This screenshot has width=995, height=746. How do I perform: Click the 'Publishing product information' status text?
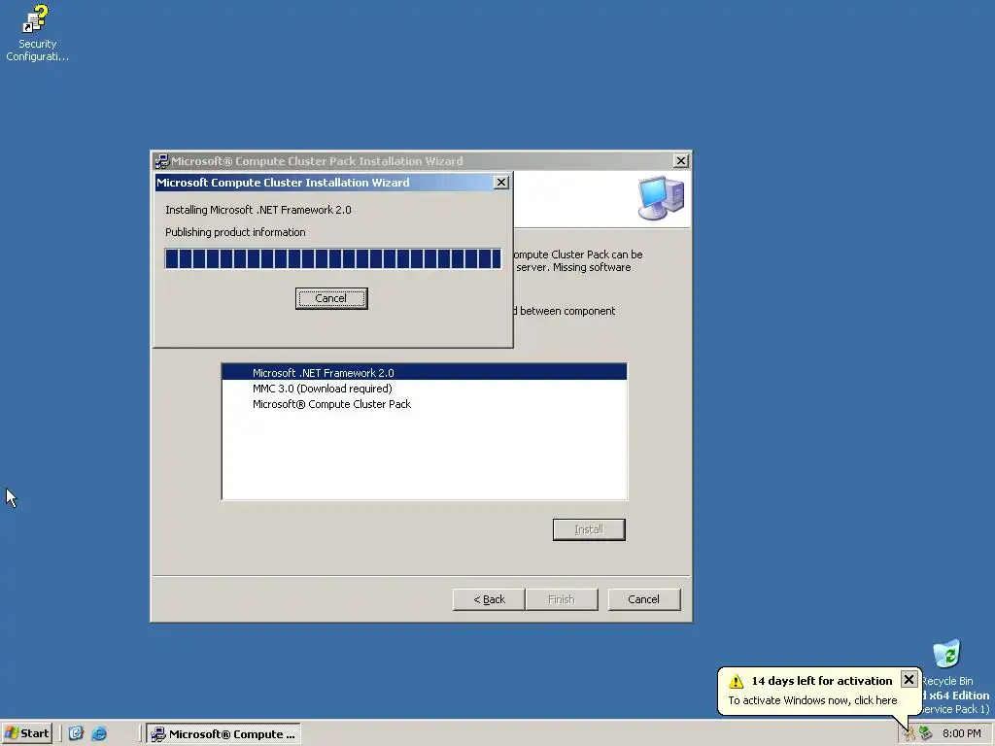pyautogui.click(x=235, y=232)
